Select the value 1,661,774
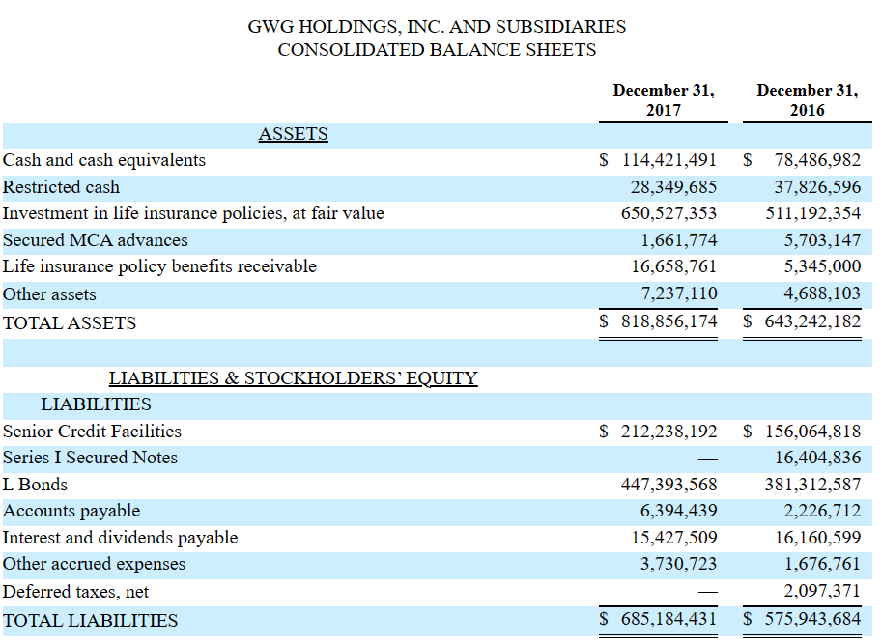Screen dimensions: 882x641 [679, 240]
